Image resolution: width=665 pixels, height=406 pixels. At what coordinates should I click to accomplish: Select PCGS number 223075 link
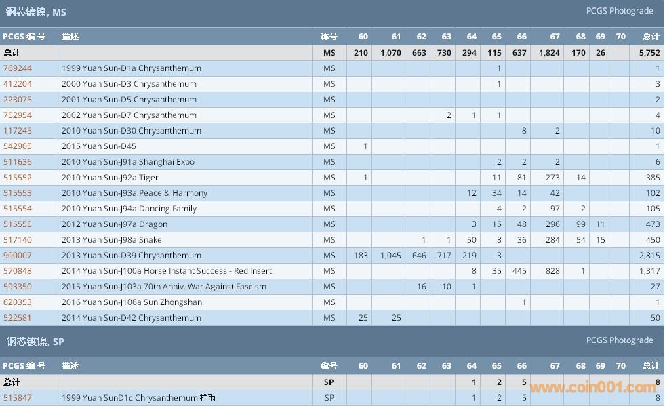[18, 100]
